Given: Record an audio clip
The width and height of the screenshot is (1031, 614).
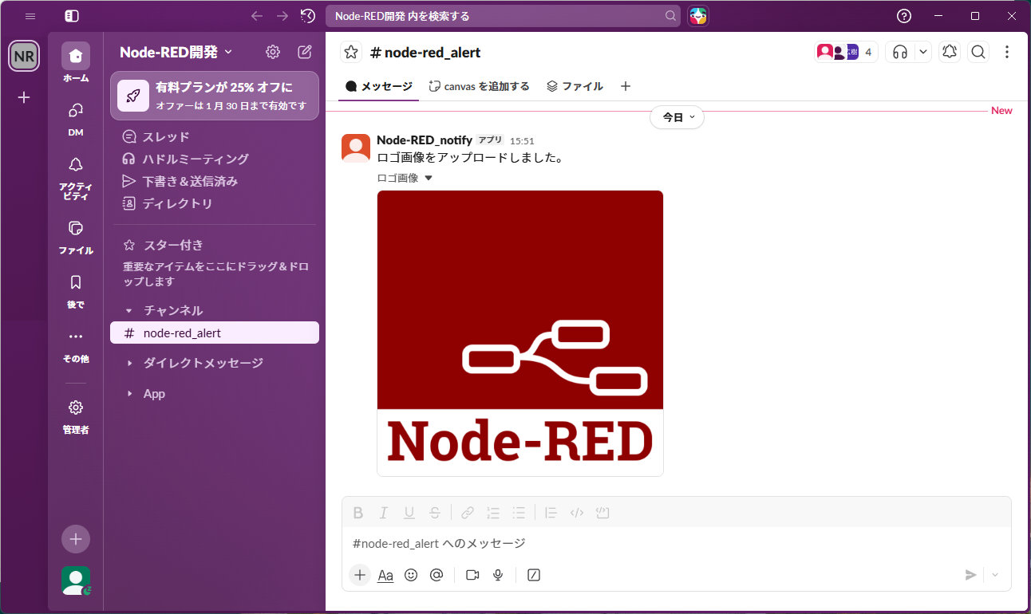Looking at the screenshot, I should [x=498, y=575].
